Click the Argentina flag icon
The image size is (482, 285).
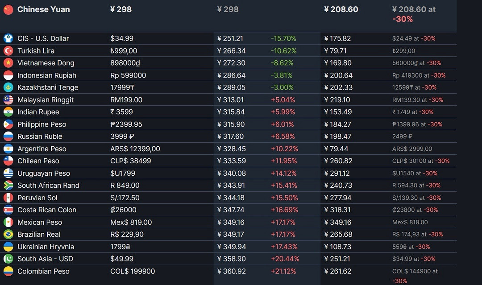pyautogui.click(x=8, y=149)
